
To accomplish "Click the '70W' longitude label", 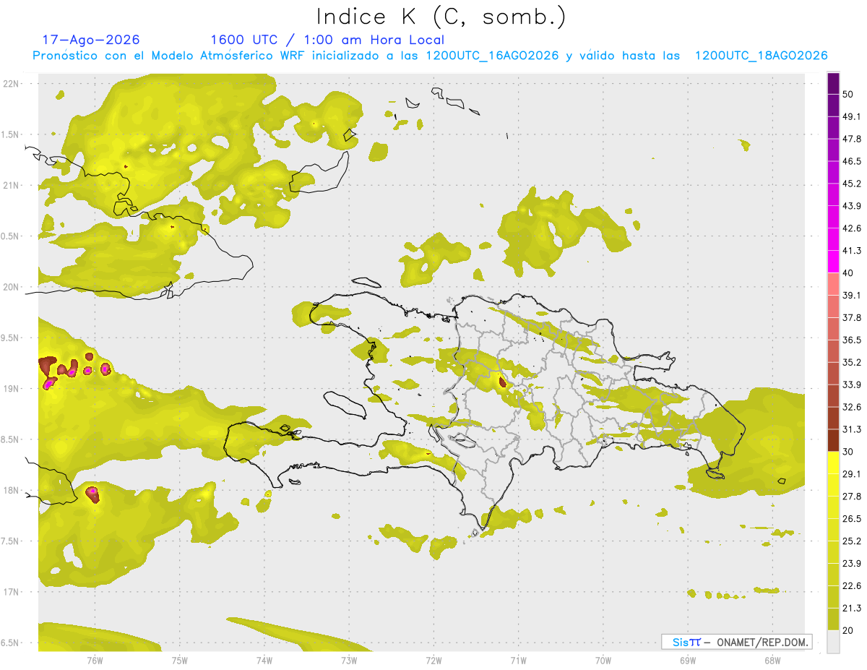I will click(603, 661).
